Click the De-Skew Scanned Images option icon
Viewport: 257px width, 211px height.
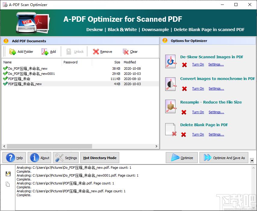[x=170, y=62]
